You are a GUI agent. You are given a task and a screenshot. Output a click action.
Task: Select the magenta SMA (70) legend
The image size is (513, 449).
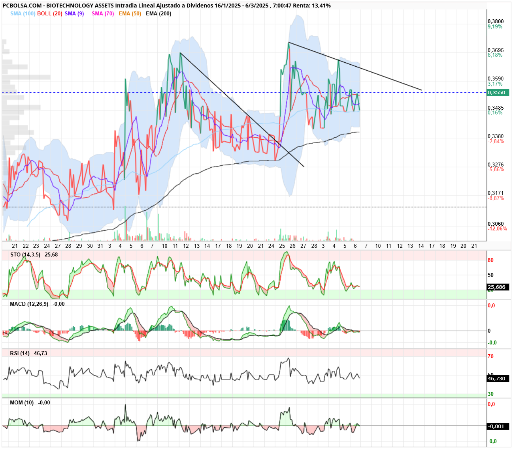click(103, 13)
